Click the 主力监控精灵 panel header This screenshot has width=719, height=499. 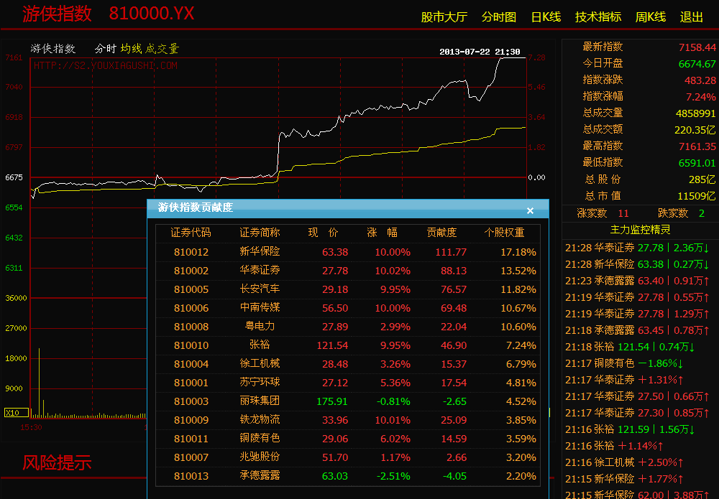pyautogui.click(x=640, y=230)
